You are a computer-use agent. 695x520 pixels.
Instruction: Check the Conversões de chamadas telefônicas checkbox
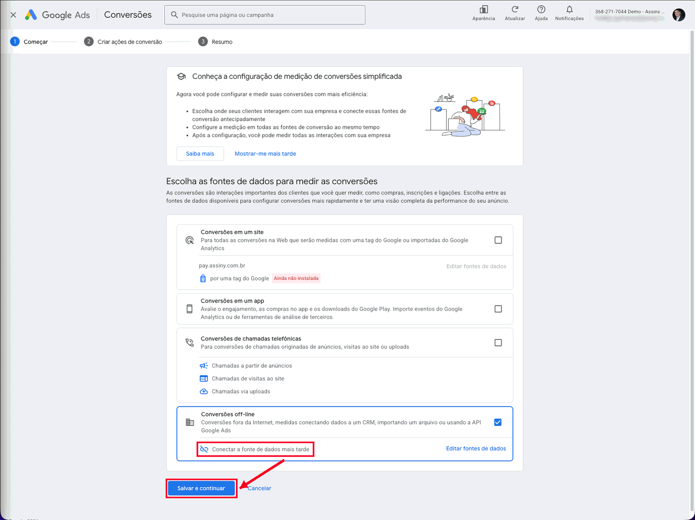(x=498, y=342)
